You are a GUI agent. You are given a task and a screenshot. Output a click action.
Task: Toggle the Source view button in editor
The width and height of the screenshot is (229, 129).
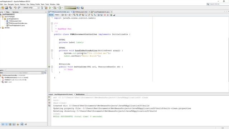coord(51,15)
